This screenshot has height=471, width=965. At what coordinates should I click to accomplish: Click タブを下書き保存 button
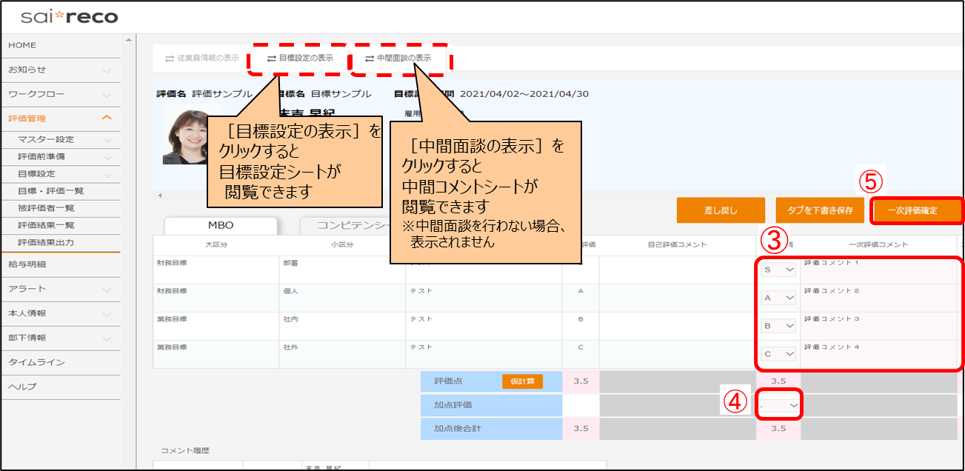(x=820, y=210)
